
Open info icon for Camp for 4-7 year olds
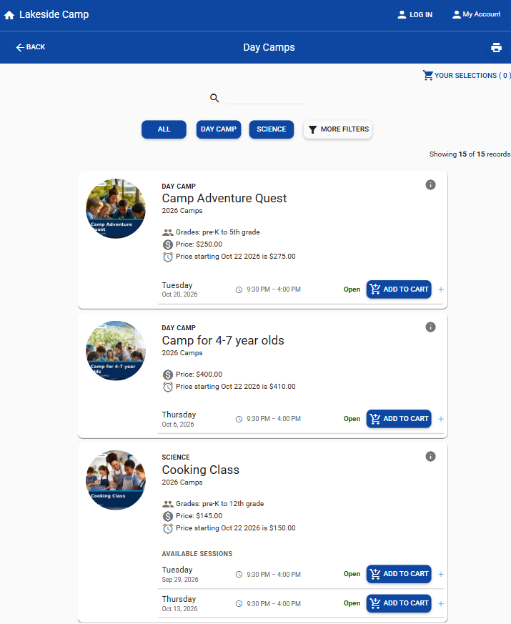click(430, 327)
